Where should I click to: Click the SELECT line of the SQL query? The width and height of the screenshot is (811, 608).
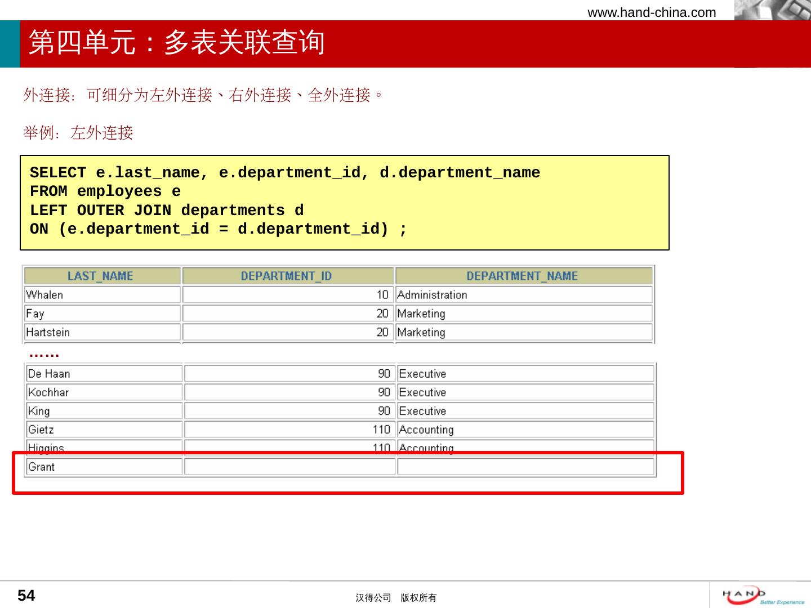285,173
